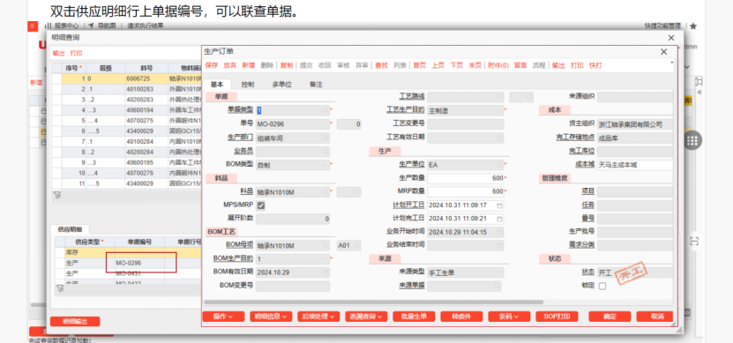Click the search icon in 单据类型 field

point(325,110)
